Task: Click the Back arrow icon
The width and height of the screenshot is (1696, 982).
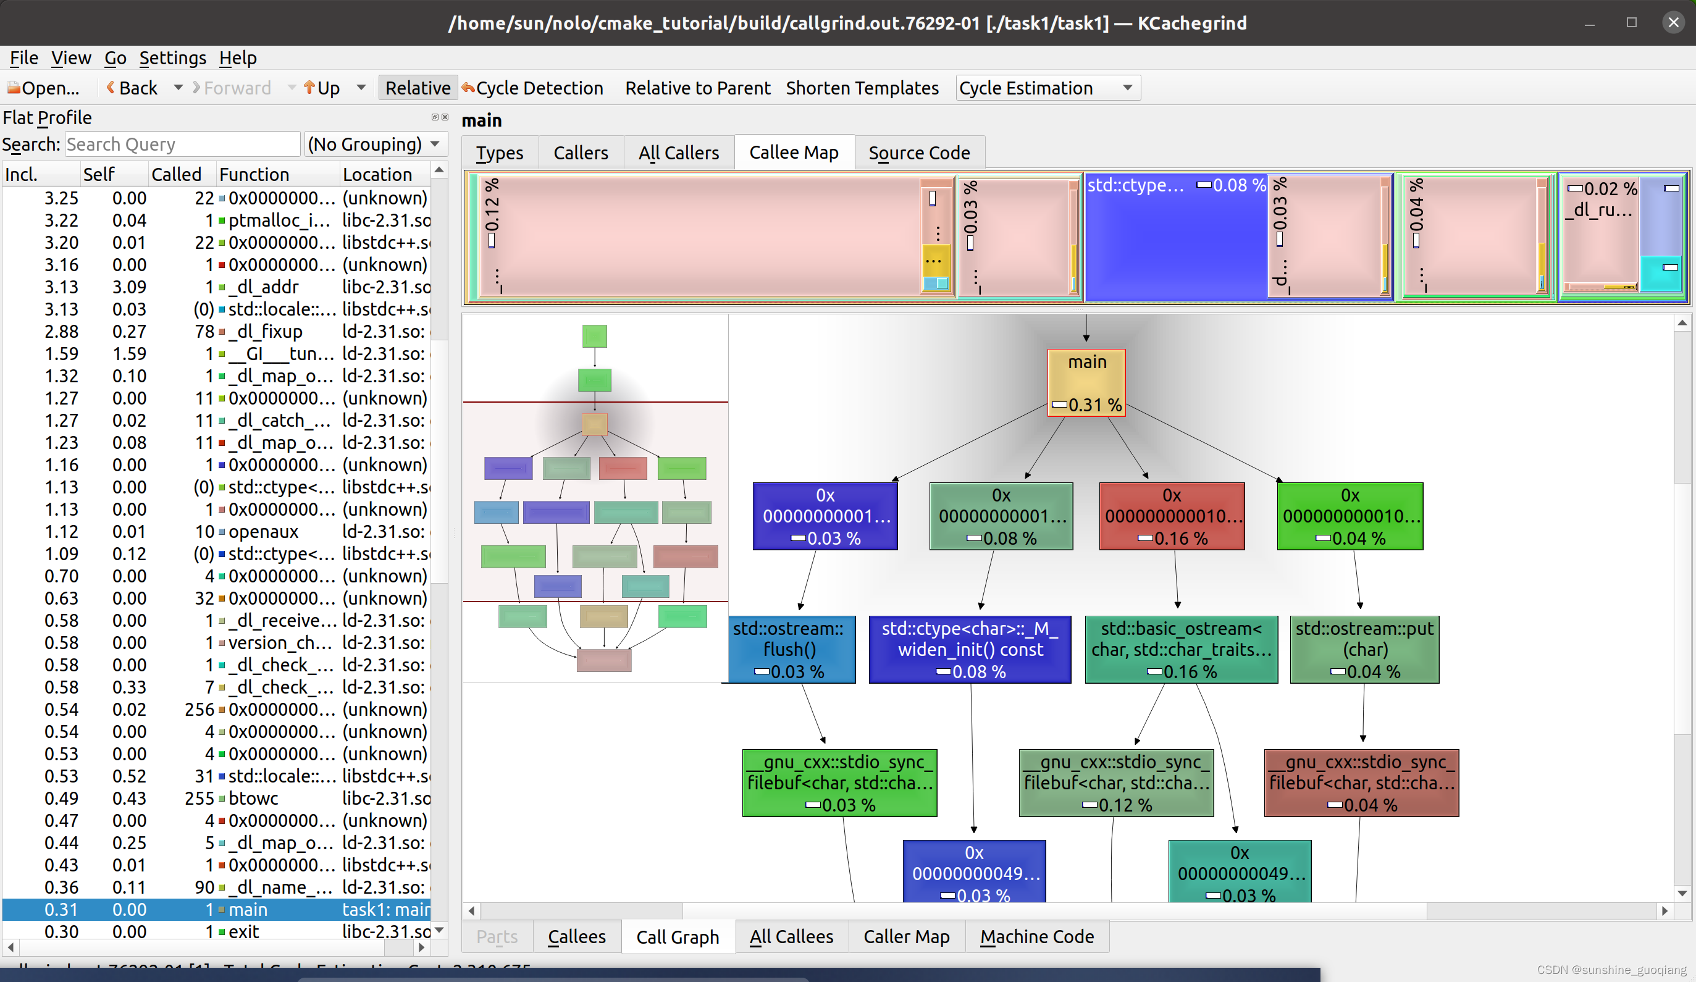Action: [111, 88]
